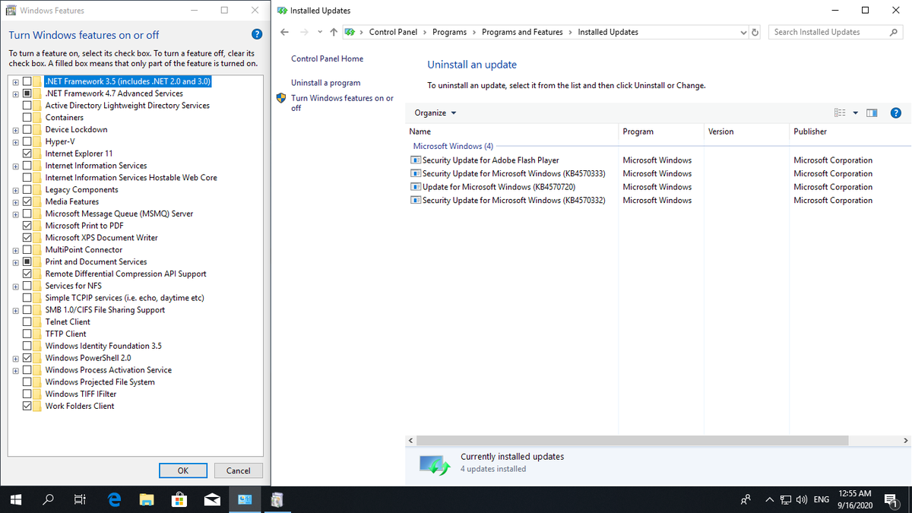Open volume control in system tray
This screenshot has width=912, height=513.
(x=801, y=499)
